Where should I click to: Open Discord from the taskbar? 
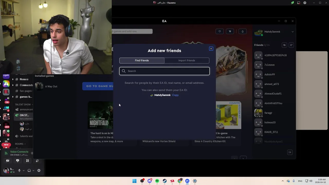pos(150,181)
